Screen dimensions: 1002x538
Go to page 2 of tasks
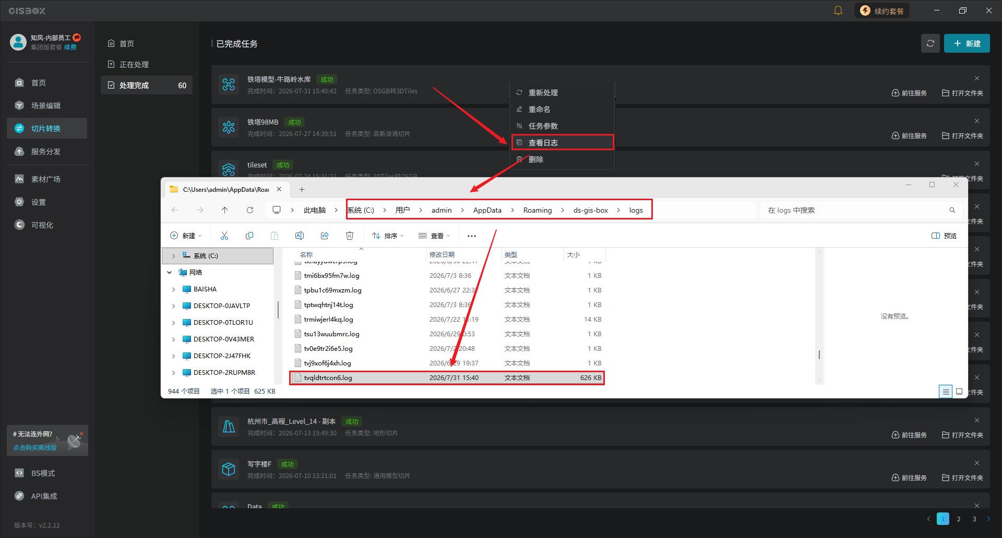(x=959, y=519)
